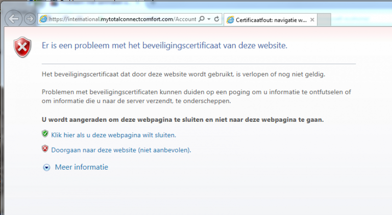Close the Certificaatfout tab
This screenshot has width=392, height=215.
click(x=312, y=20)
